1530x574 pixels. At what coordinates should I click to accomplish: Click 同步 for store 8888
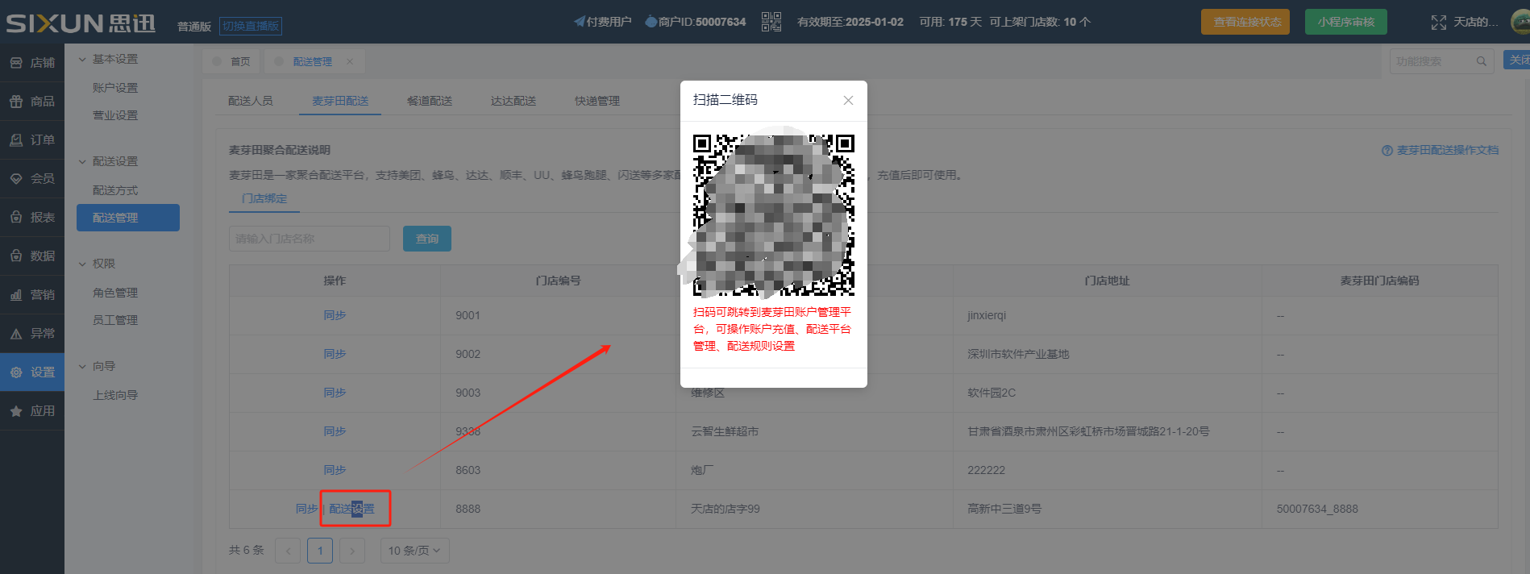pos(306,509)
